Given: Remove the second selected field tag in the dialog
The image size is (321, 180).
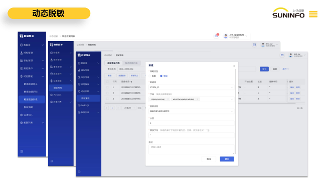Looking at the screenshot, I should 197,99.
